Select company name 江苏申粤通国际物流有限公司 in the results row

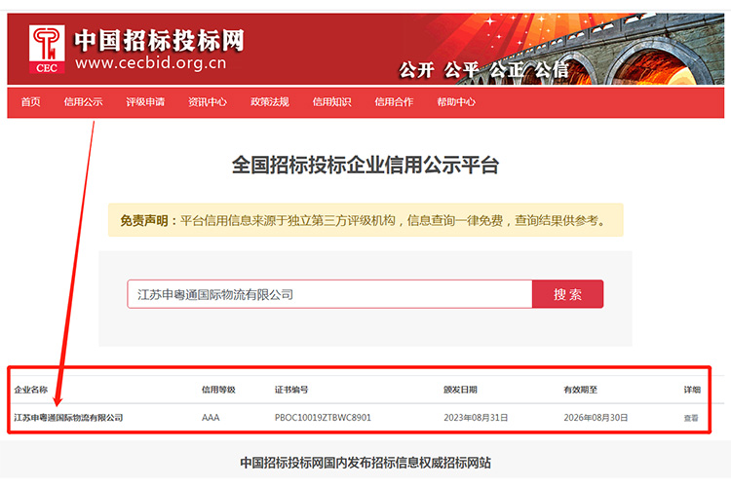pyautogui.click(x=68, y=418)
